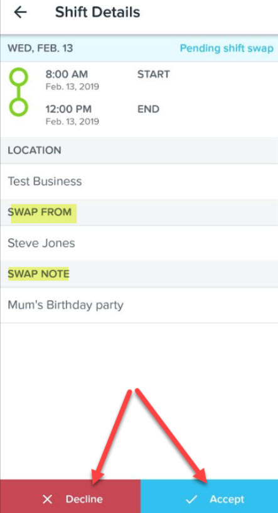Select the WED, FEB. 13 date header
Screen dimensions: 278x513
click(x=40, y=48)
